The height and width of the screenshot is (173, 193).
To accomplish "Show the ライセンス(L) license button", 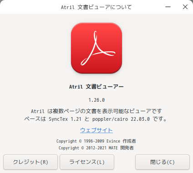I will (87, 162).
